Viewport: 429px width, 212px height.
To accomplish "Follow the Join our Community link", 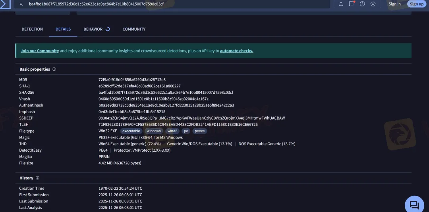I will pyautogui.click(x=40, y=51).
